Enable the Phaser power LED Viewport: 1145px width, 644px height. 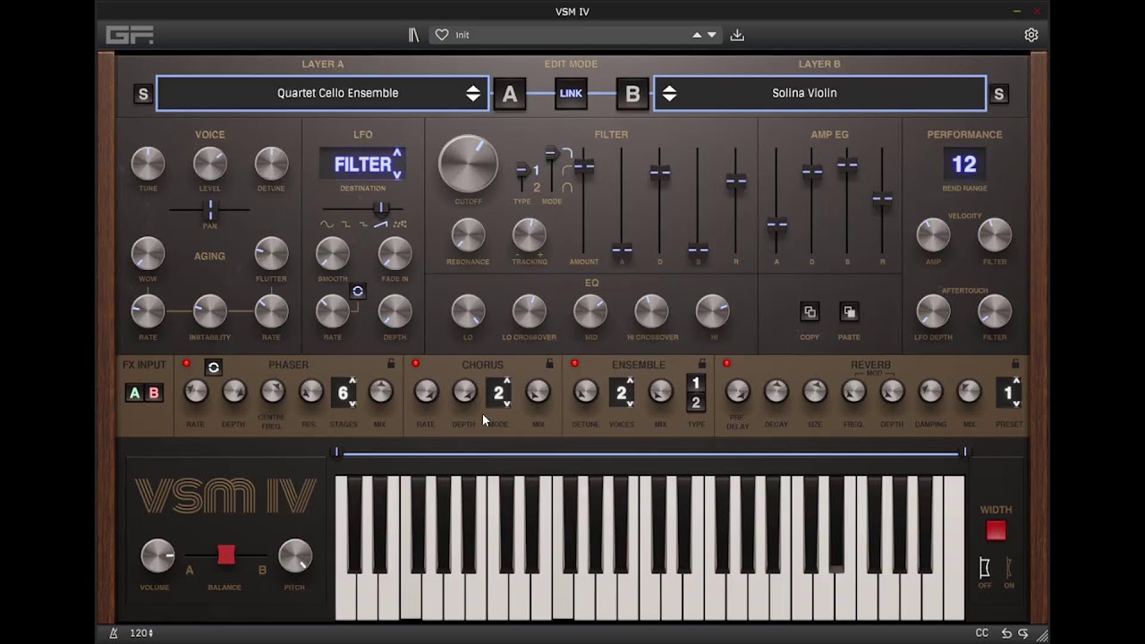coord(187,364)
